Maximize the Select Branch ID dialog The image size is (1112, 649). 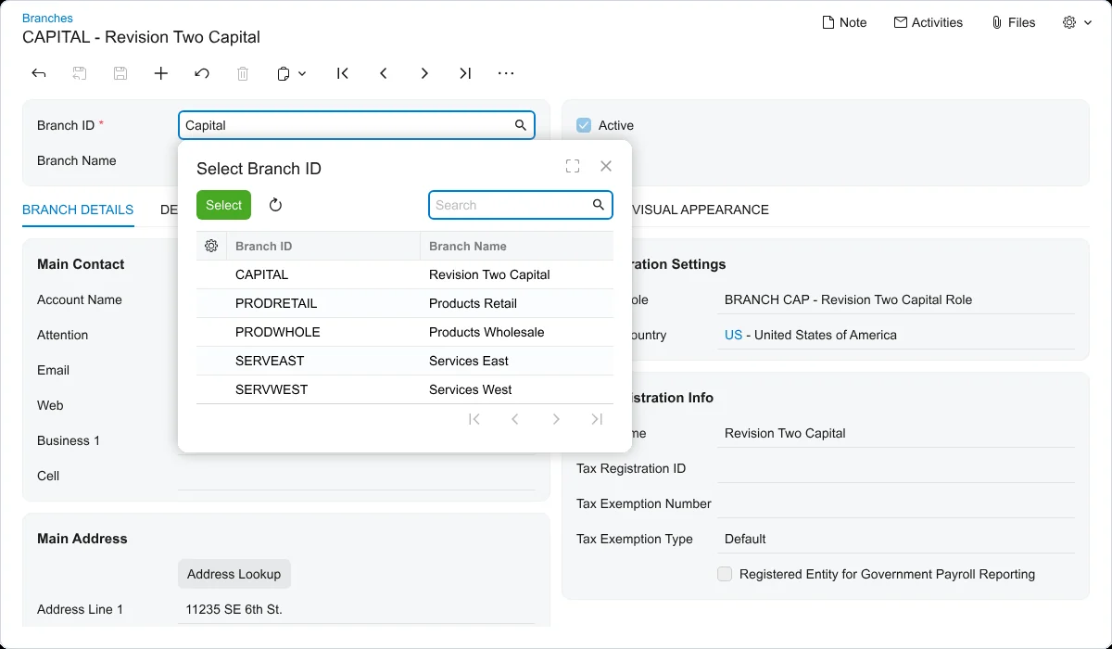[573, 166]
